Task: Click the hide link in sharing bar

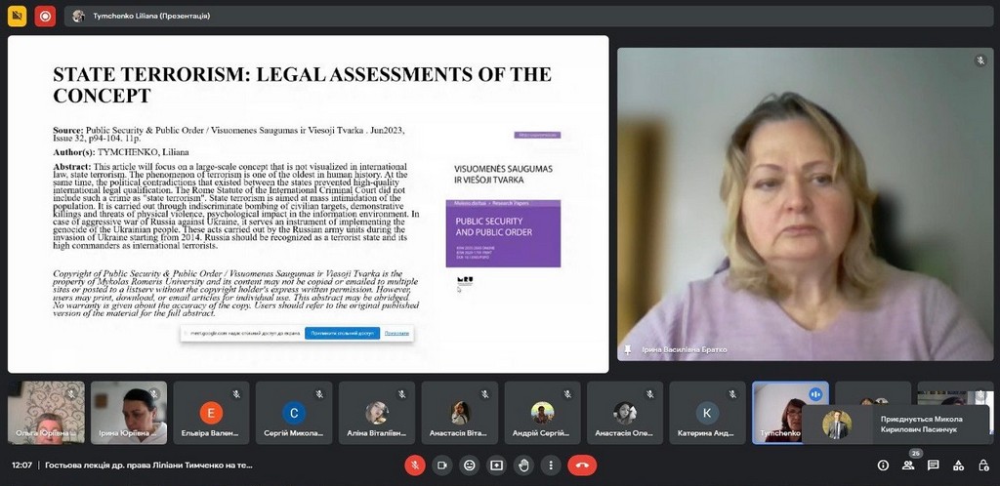Action: (396, 333)
